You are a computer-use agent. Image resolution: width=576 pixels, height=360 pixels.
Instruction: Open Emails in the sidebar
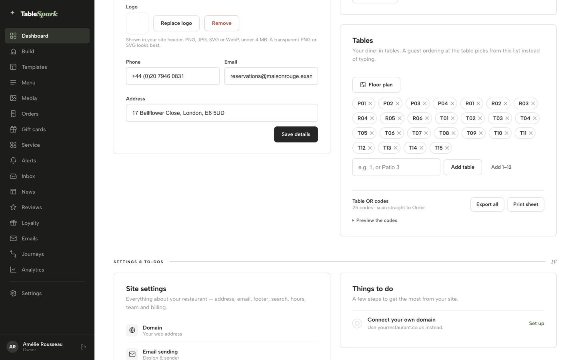coord(47,238)
